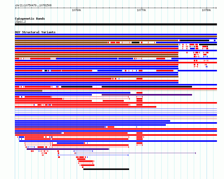This screenshot has height=179, width=224.
Task: Select the short blue bar spanning 10757k to 10761k
Action: click(x=70, y=143)
